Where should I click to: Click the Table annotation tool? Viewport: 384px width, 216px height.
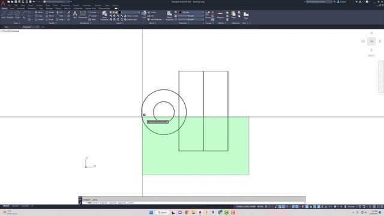click(92, 20)
